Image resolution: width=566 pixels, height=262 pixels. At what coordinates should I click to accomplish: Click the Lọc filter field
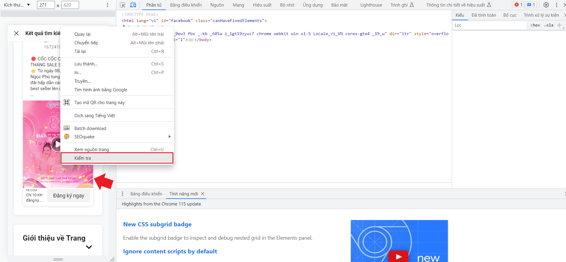coord(490,25)
